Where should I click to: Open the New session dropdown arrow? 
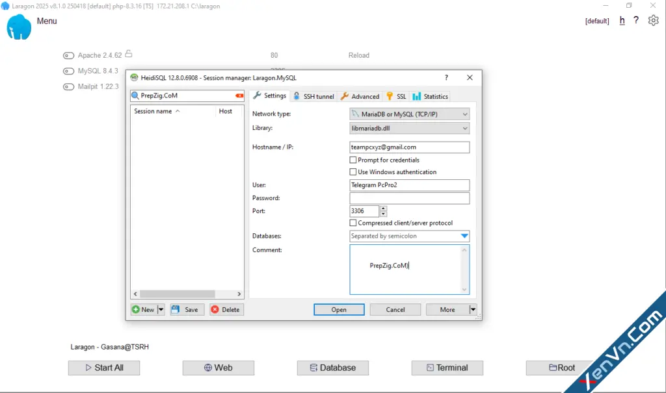(x=161, y=310)
